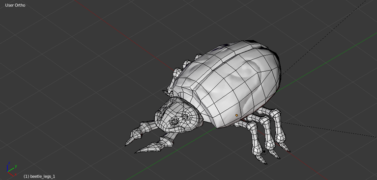The width and height of the screenshot is (377, 180).
Task: Click the 'User Ortho' view label
Action: point(15,5)
